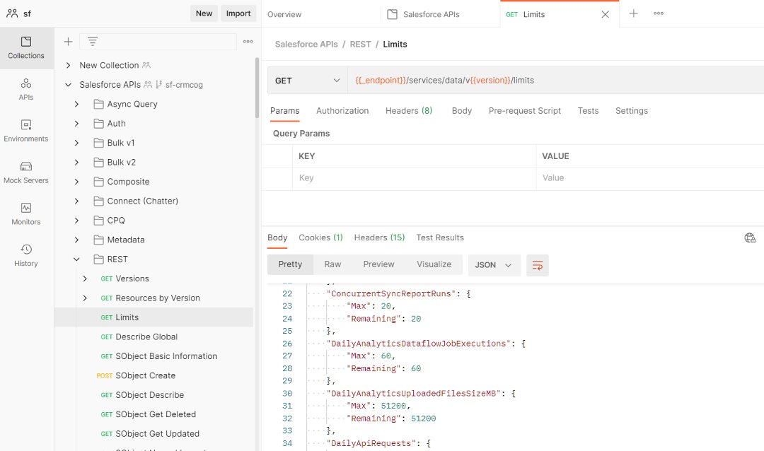
Task: Open the APIs sidebar panel
Action: (x=26, y=88)
